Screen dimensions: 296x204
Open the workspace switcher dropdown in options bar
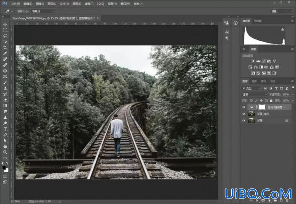(x=282, y=11)
